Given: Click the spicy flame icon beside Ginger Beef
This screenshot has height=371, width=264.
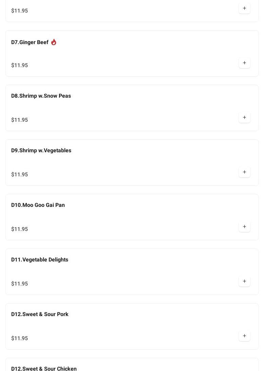Looking at the screenshot, I should point(54,42).
